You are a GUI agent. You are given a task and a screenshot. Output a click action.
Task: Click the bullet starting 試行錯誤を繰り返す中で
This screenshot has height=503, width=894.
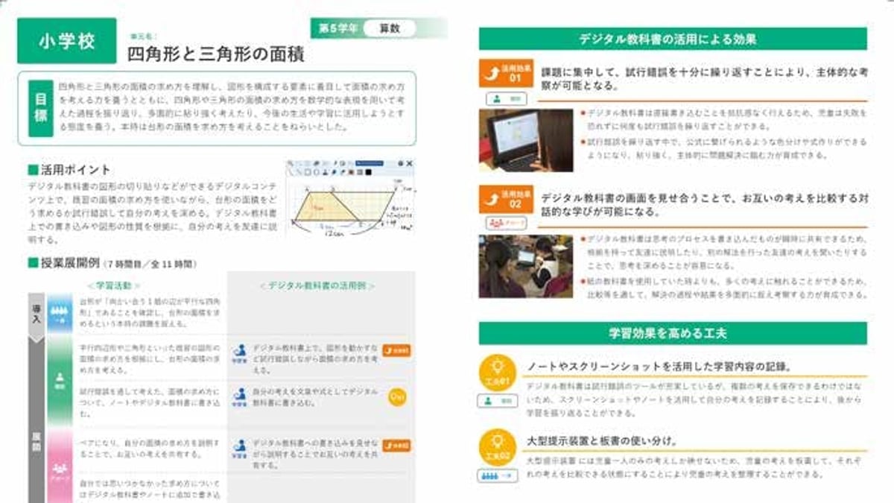click(x=724, y=148)
